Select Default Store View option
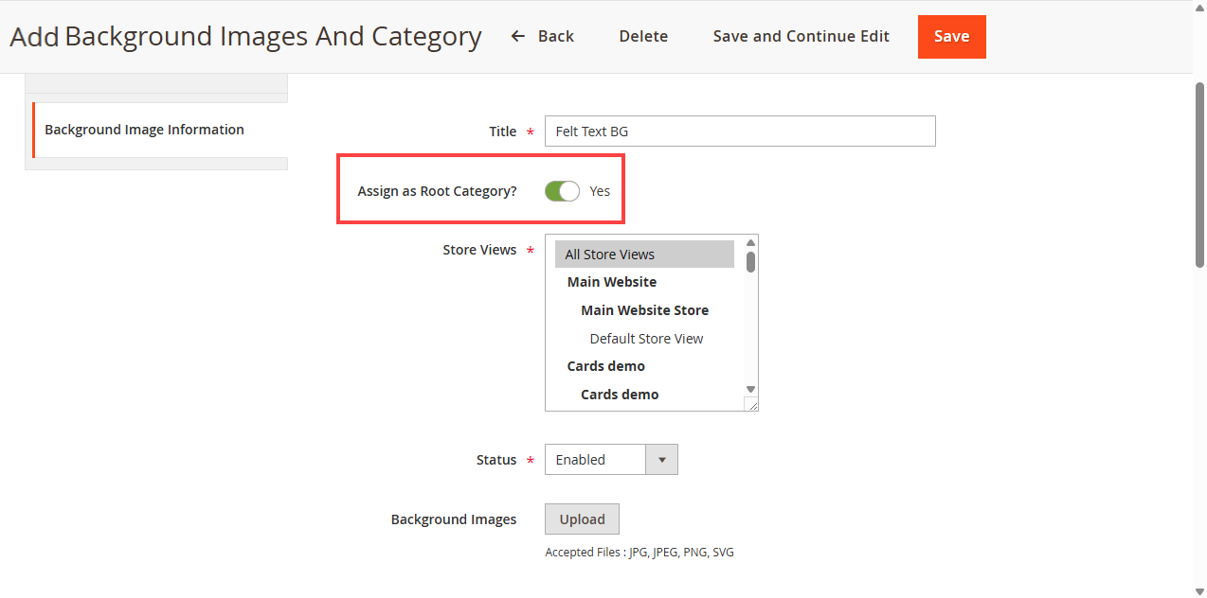This screenshot has height=598, width=1207. click(x=646, y=339)
